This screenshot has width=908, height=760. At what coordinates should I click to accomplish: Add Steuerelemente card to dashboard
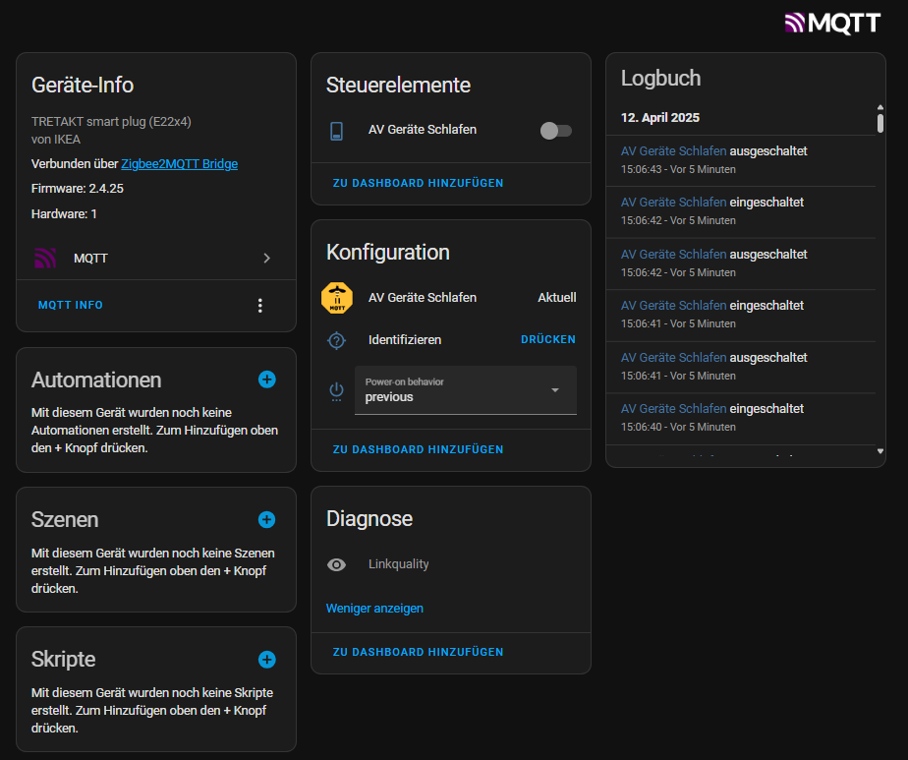[418, 183]
